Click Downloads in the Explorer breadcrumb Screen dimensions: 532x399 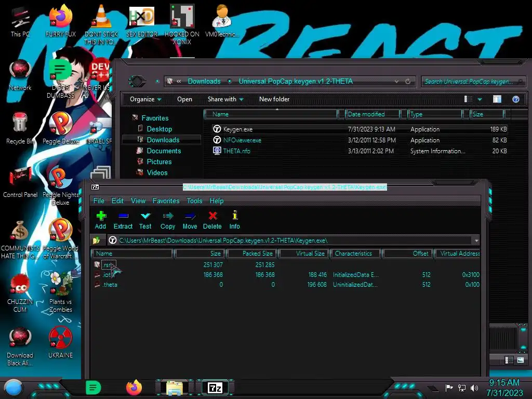(x=204, y=81)
